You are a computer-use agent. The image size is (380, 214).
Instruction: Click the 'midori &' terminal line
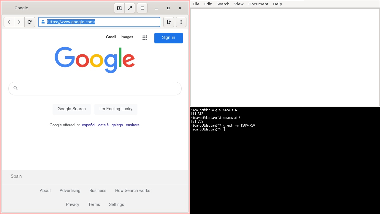click(214, 110)
